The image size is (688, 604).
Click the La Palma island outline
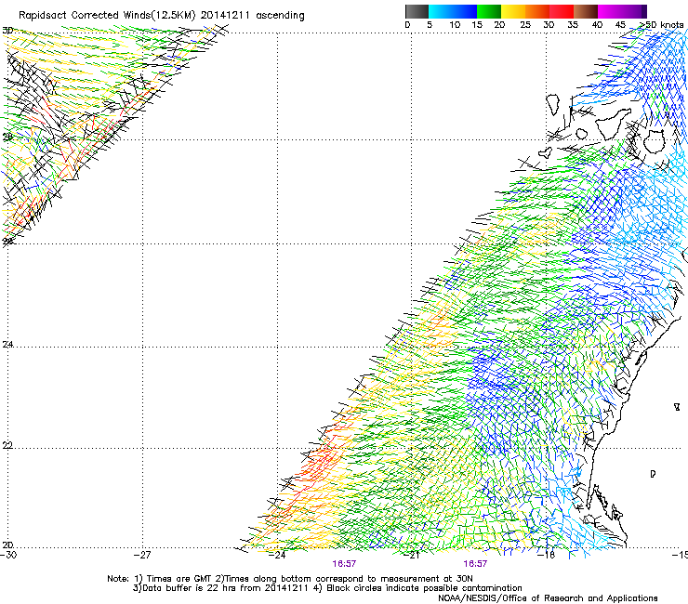(552, 104)
